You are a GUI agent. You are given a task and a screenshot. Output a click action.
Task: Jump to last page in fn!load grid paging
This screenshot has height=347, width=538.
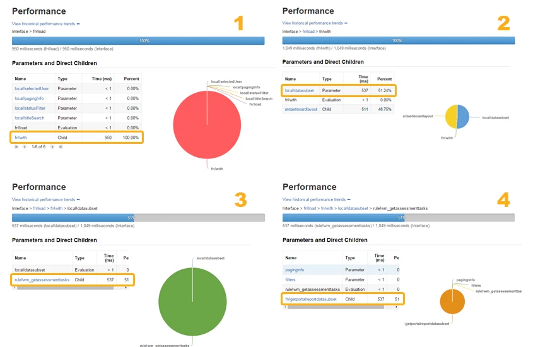click(x=61, y=147)
